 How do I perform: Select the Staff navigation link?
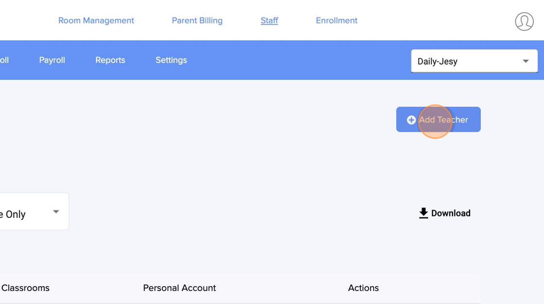pyautogui.click(x=269, y=20)
